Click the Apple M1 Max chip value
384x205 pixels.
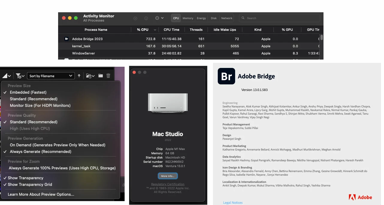click(x=175, y=149)
